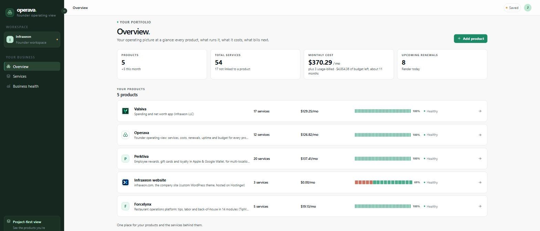Screen dimensions: 540x231
Task: Click the Healthy status on Infraxeon website row
Action: pos(431,182)
